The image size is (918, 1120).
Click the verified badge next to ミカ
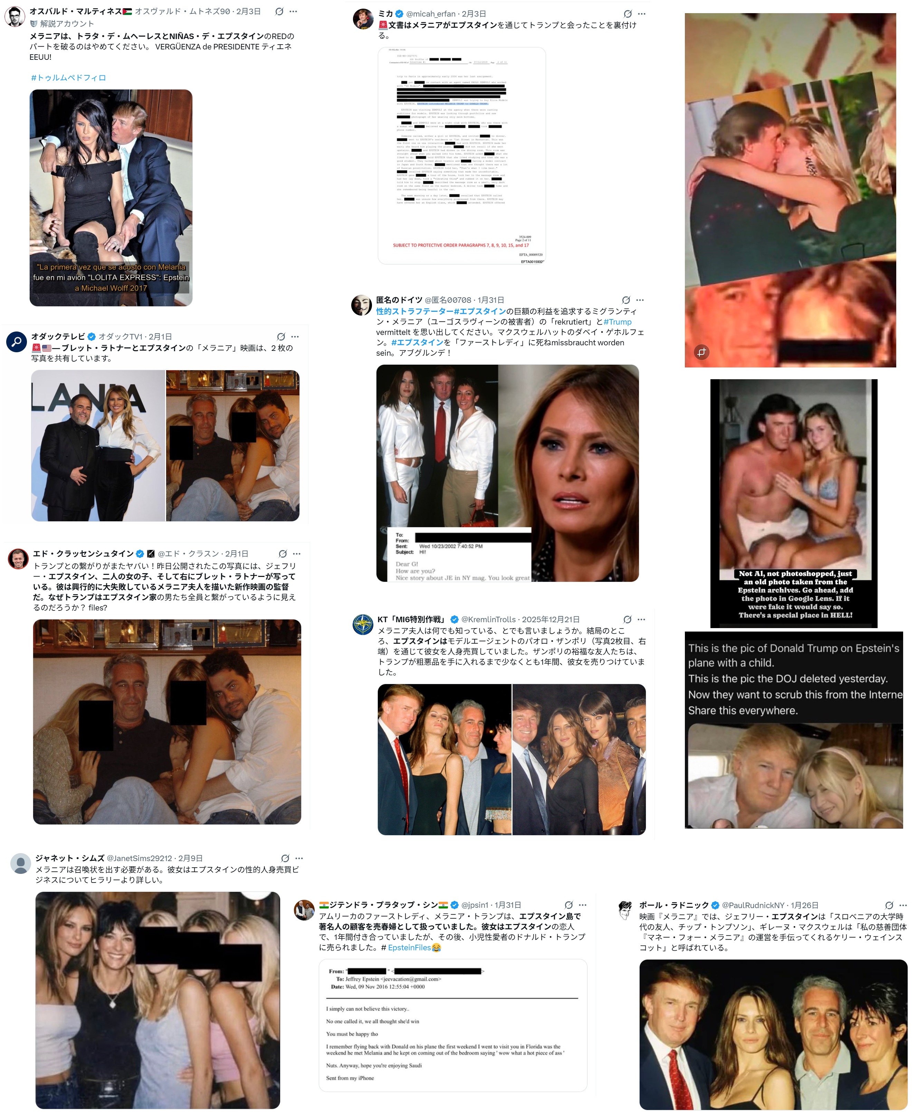tap(399, 14)
